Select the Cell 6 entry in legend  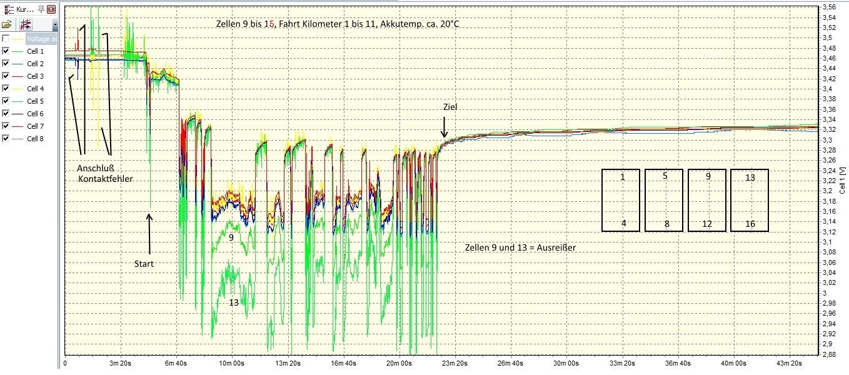tap(36, 114)
